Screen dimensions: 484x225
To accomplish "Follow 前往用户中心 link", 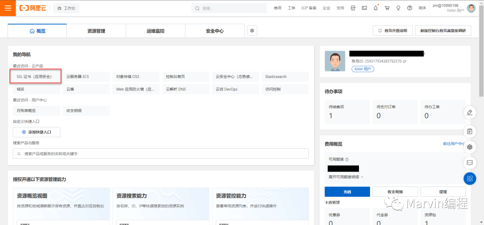I will 454,144.
